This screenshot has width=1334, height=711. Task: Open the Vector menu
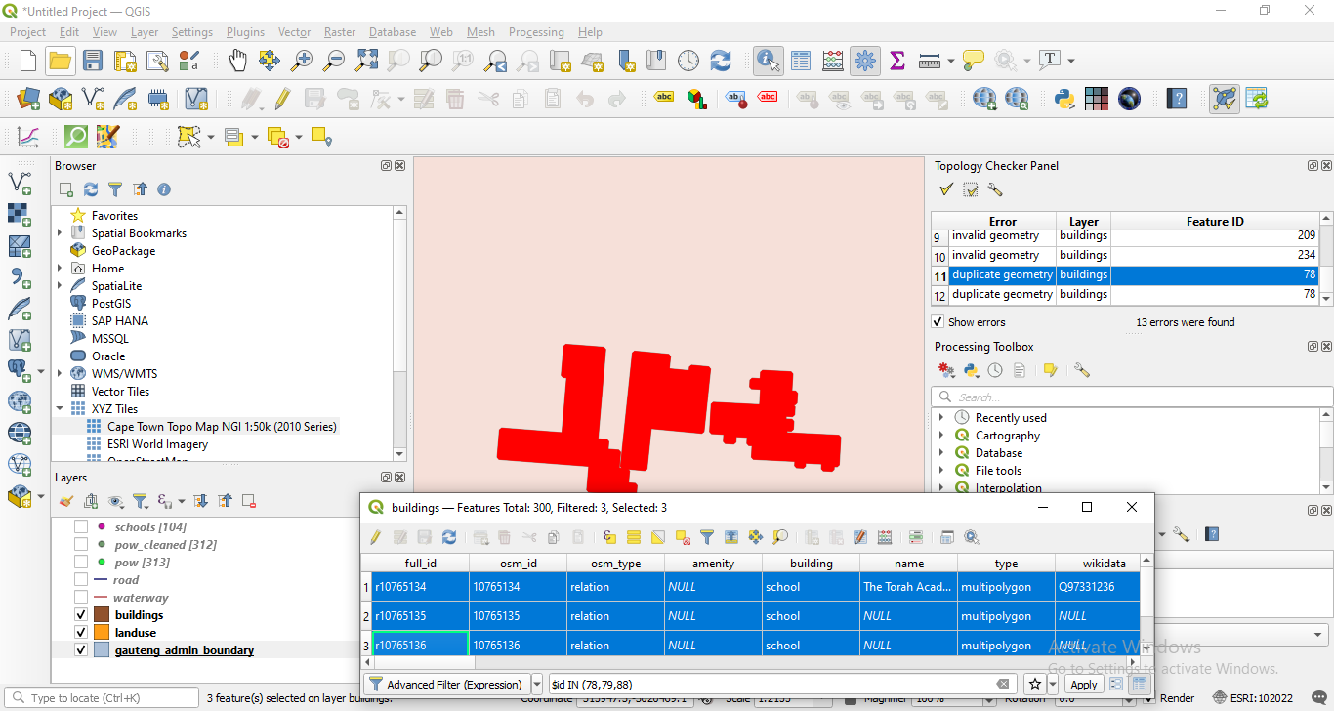(294, 32)
